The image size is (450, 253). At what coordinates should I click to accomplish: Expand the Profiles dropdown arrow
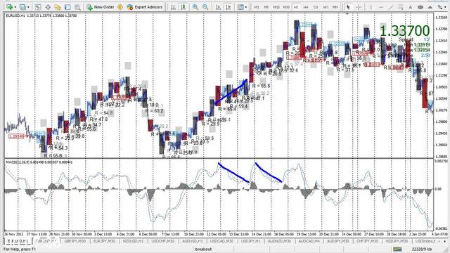tap(28, 7)
